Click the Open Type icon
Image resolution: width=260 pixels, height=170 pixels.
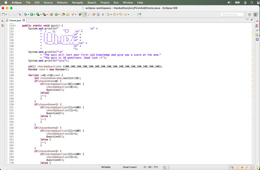pos(63,15)
